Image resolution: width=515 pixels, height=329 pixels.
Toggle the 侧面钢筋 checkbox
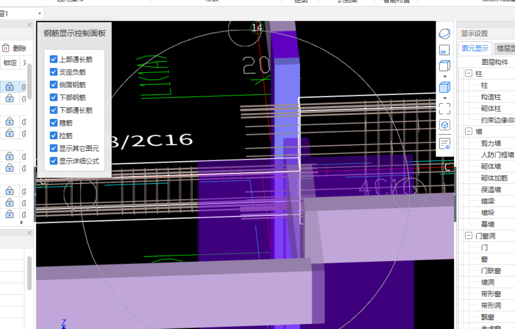tap(53, 85)
